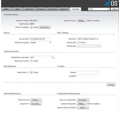Image resolution: width=119 pixels, height=115 pixels.
Task: Click the Logout button
Action: [115, 9]
